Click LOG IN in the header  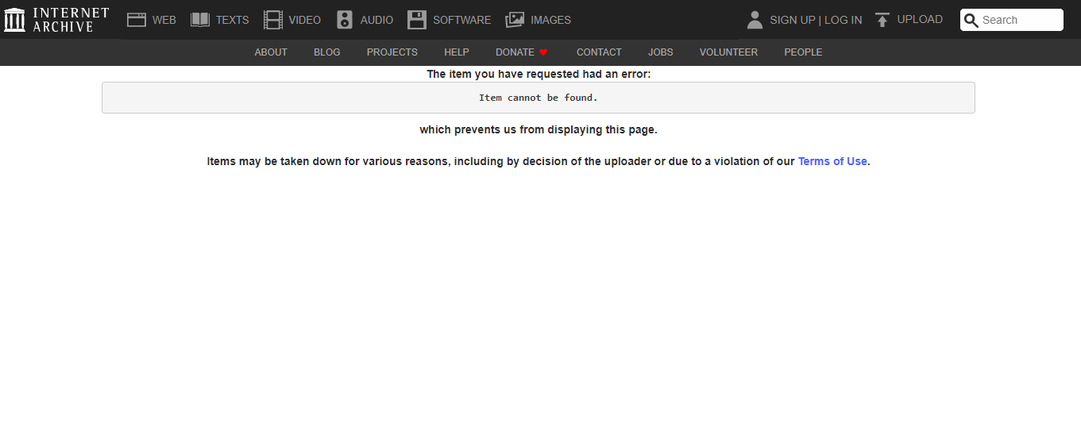pos(843,20)
